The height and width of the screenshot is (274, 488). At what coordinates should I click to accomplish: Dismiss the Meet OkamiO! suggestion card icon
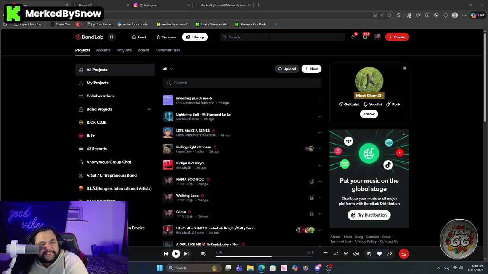[405, 68]
